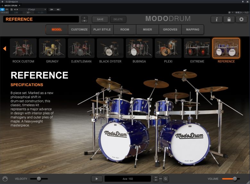This screenshot has width=250, height=184.
Task: Go to the next host preset with the right arrow
Action: tap(17, 9)
